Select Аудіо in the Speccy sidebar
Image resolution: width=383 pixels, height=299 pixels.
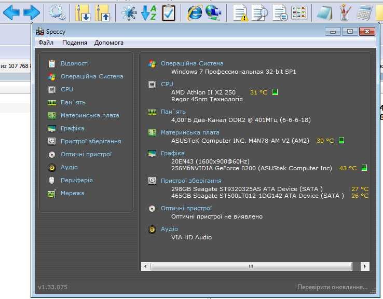pos(69,167)
